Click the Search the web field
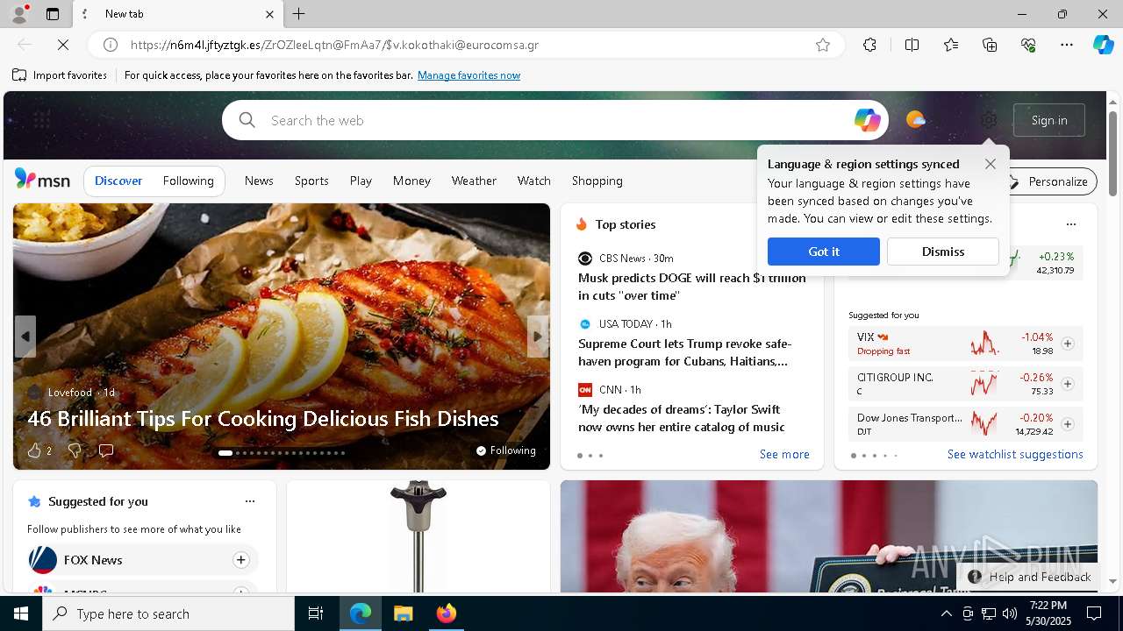 (x=555, y=120)
